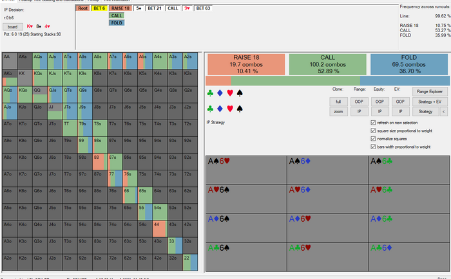Select the TT cell in the range matrix
This screenshot has height=279, width=451.
(70, 129)
